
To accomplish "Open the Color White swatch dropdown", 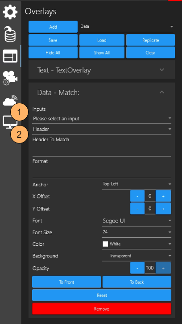I will [x=136, y=244].
